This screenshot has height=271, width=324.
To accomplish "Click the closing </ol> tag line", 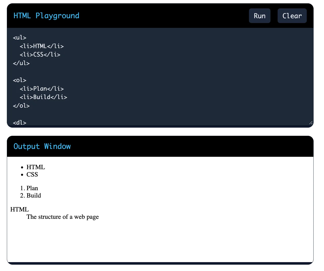I will [21, 106].
